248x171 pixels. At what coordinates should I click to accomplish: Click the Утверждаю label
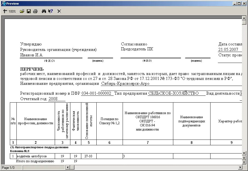pos(31,44)
